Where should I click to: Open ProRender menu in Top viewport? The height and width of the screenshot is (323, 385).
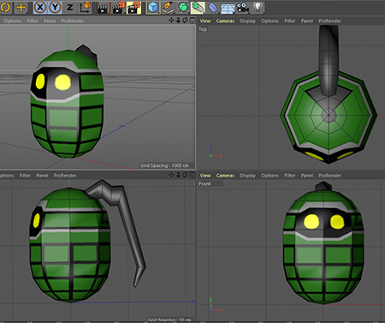pos(329,21)
